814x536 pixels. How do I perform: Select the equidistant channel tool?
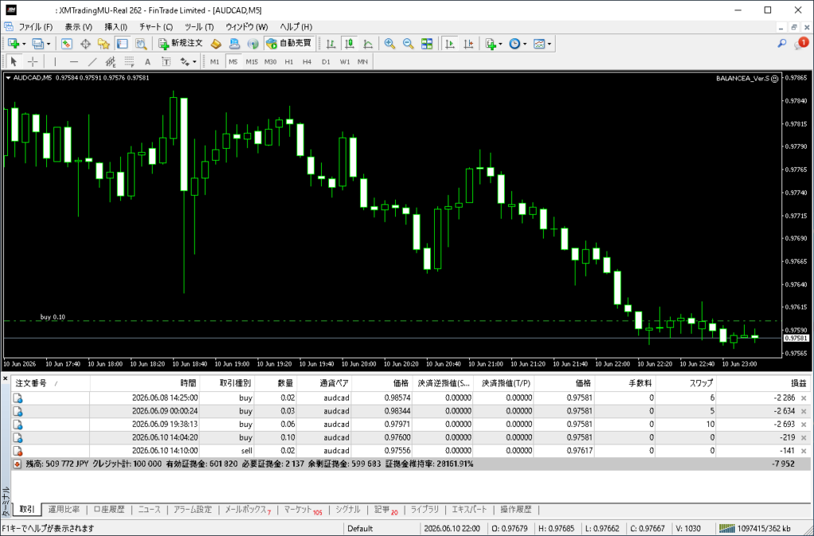click(110, 62)
